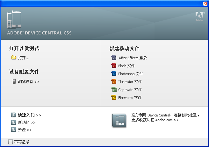Click the phone icon beside 浏览设备
The height and width of the screenshot is (147, 209).
click(x=14, y=81)
